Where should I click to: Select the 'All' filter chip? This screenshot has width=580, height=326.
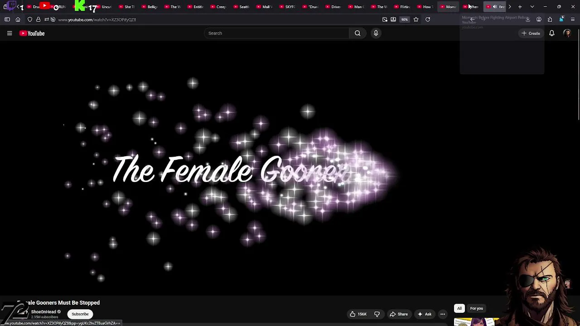click(x=459, y=308)
